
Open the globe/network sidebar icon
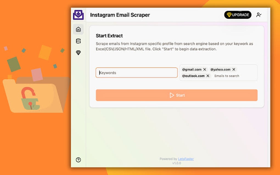[79, 52]
